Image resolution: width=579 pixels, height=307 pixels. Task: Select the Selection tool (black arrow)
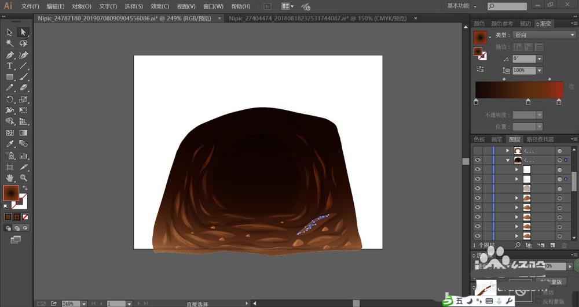pos(10,32)
